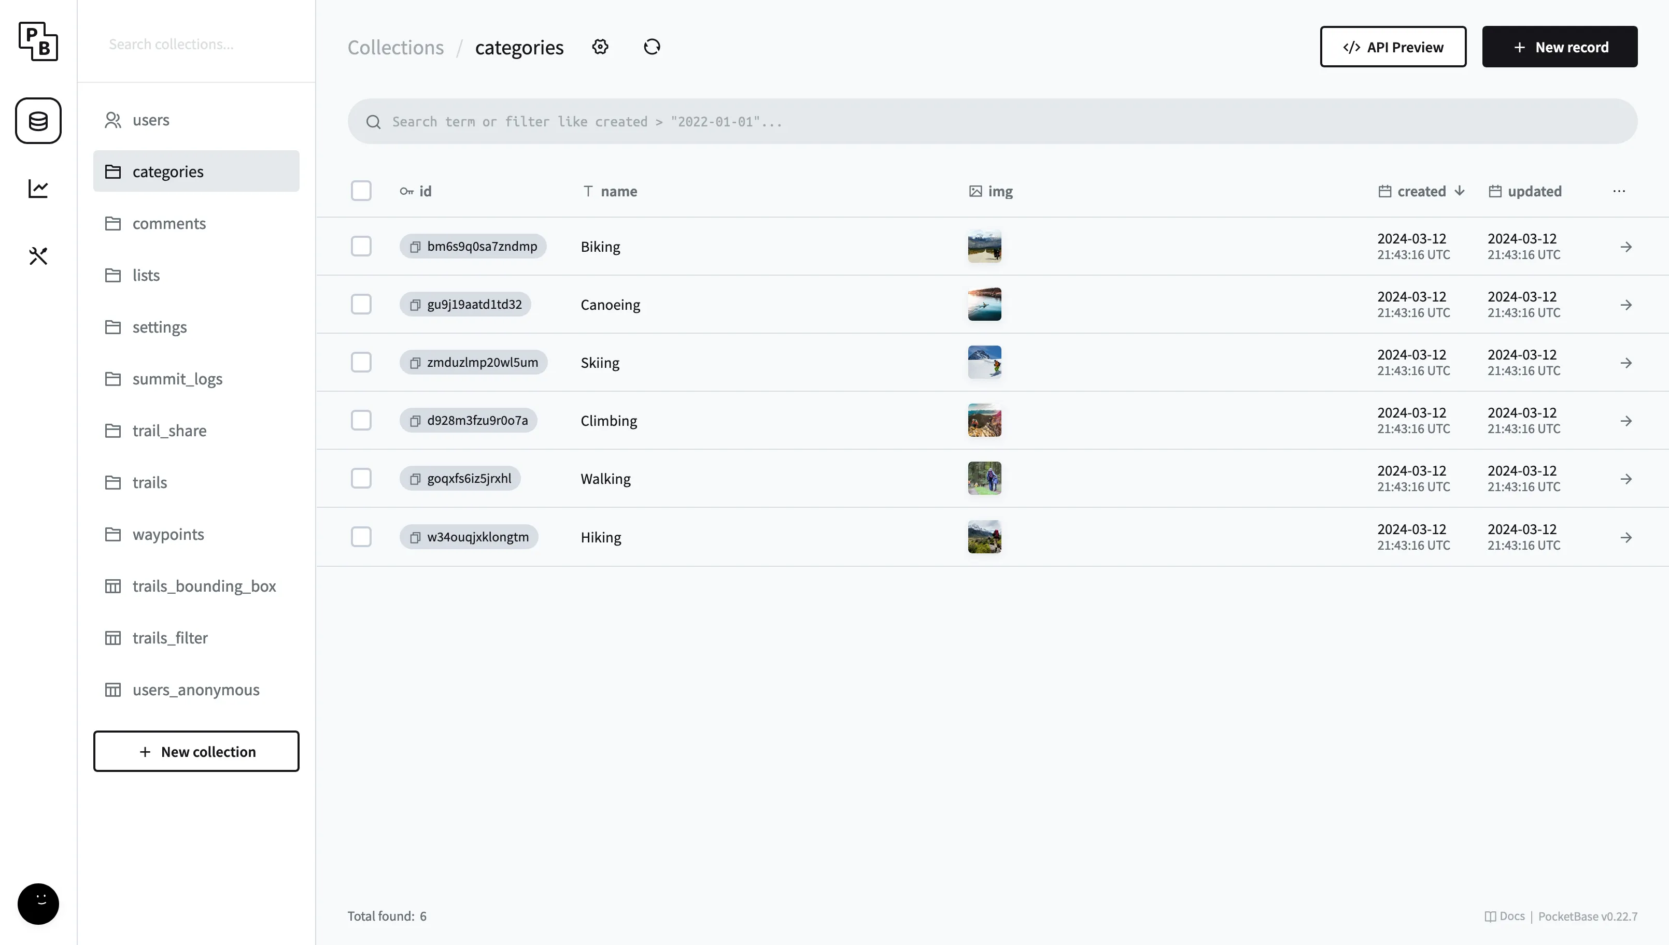The height and width of the screenshot is (945, 1669).
Task: Select the checkbox for the Biking record
Action: pyautogui.click(x=362, y=246)
